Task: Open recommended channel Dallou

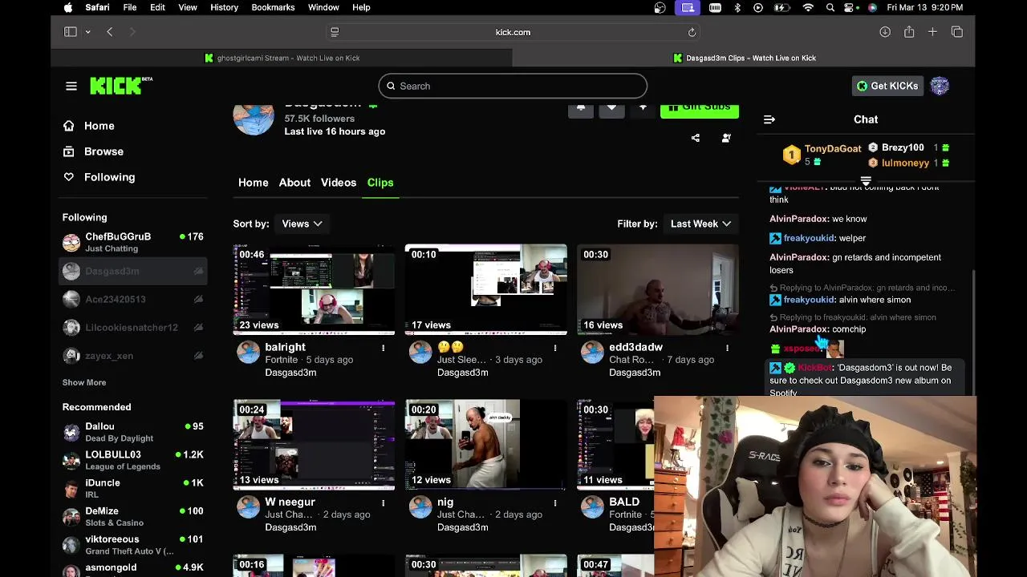Action: 133,432
